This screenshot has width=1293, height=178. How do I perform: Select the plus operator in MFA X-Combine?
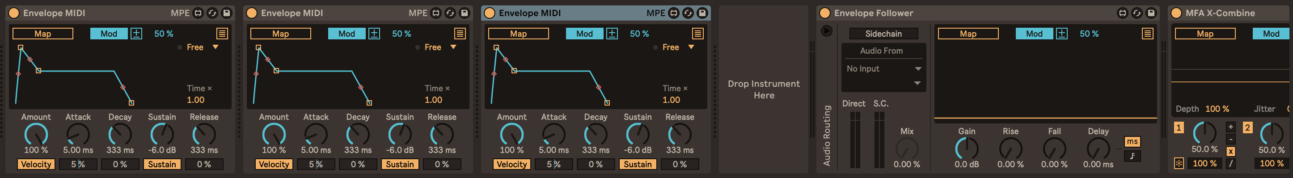click(x=1231, y=127)
